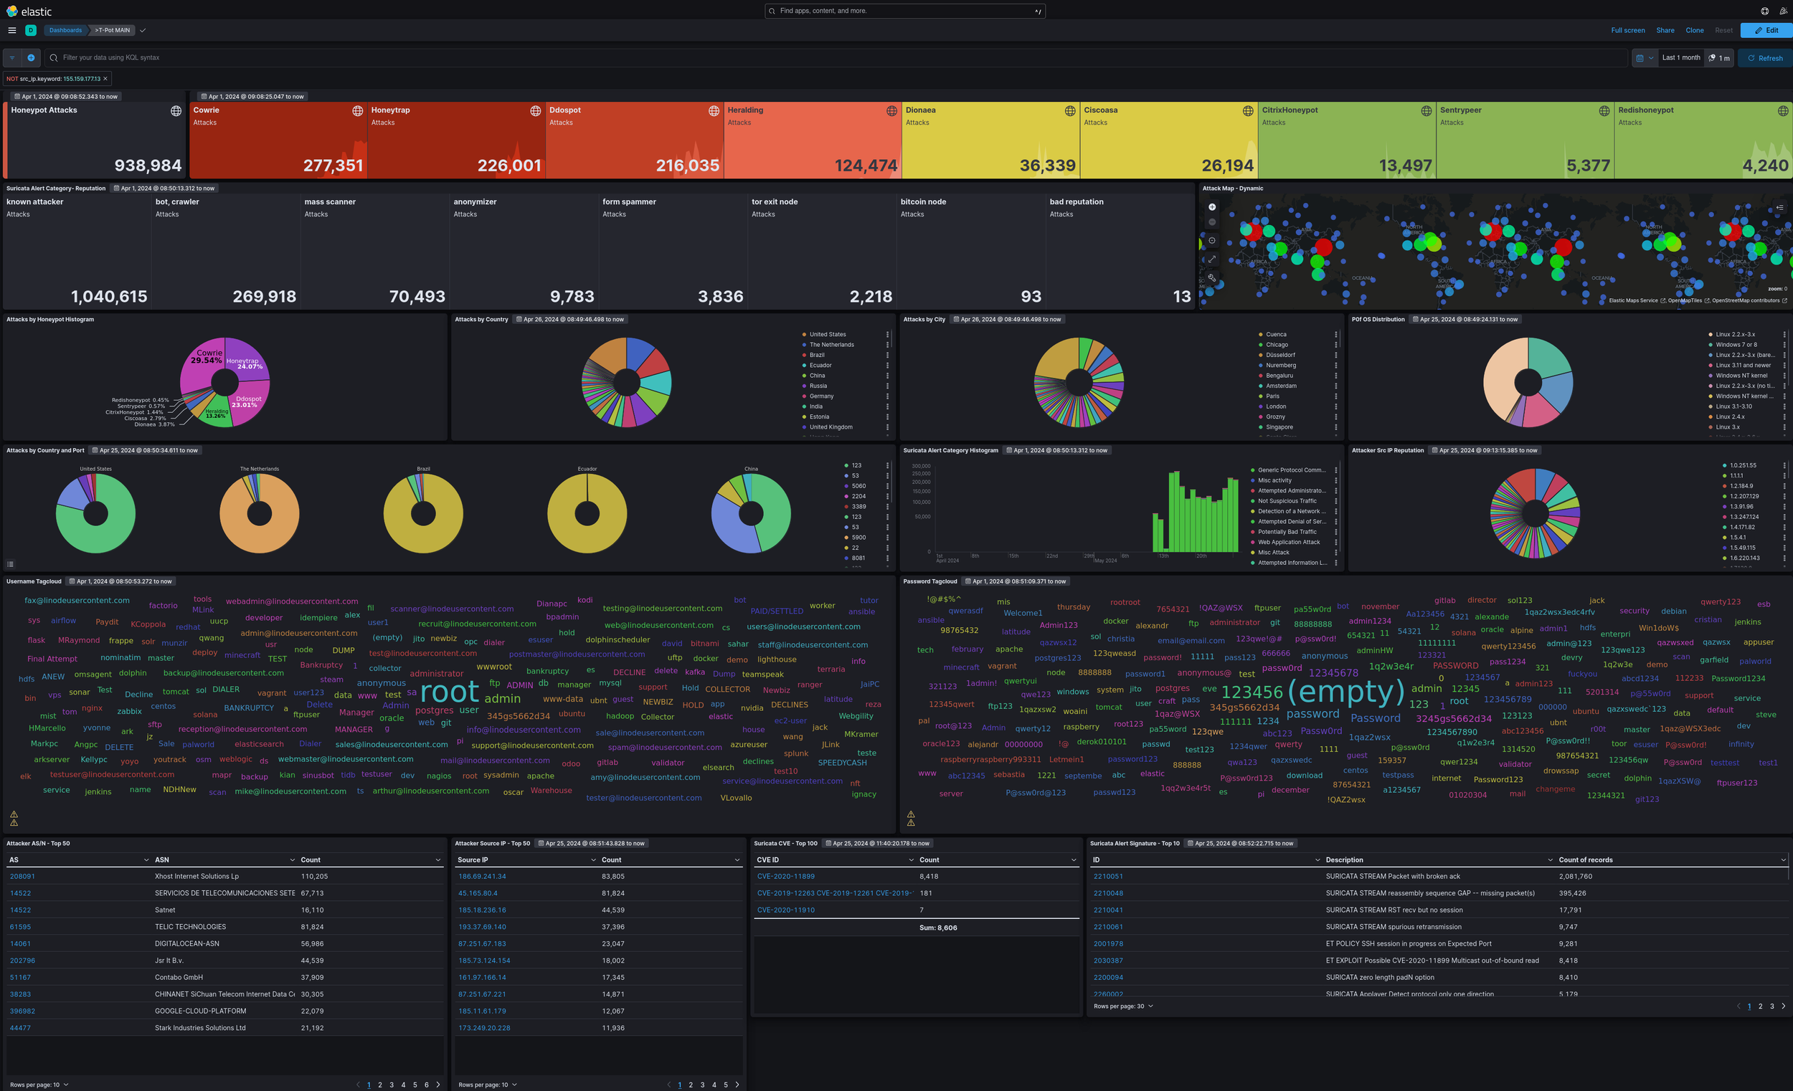Open the Last 1 month time range dropdown
The height and width of the screenshot is (1091, 1793).
pos(1681,57)
